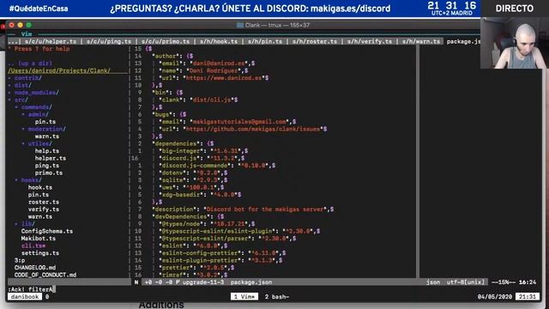This screenshot has height=309, width=549.
Task: Open ping.ts in the tree
Action: 47,166
